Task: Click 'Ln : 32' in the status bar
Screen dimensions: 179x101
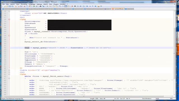Action: [x=116, y=98]
